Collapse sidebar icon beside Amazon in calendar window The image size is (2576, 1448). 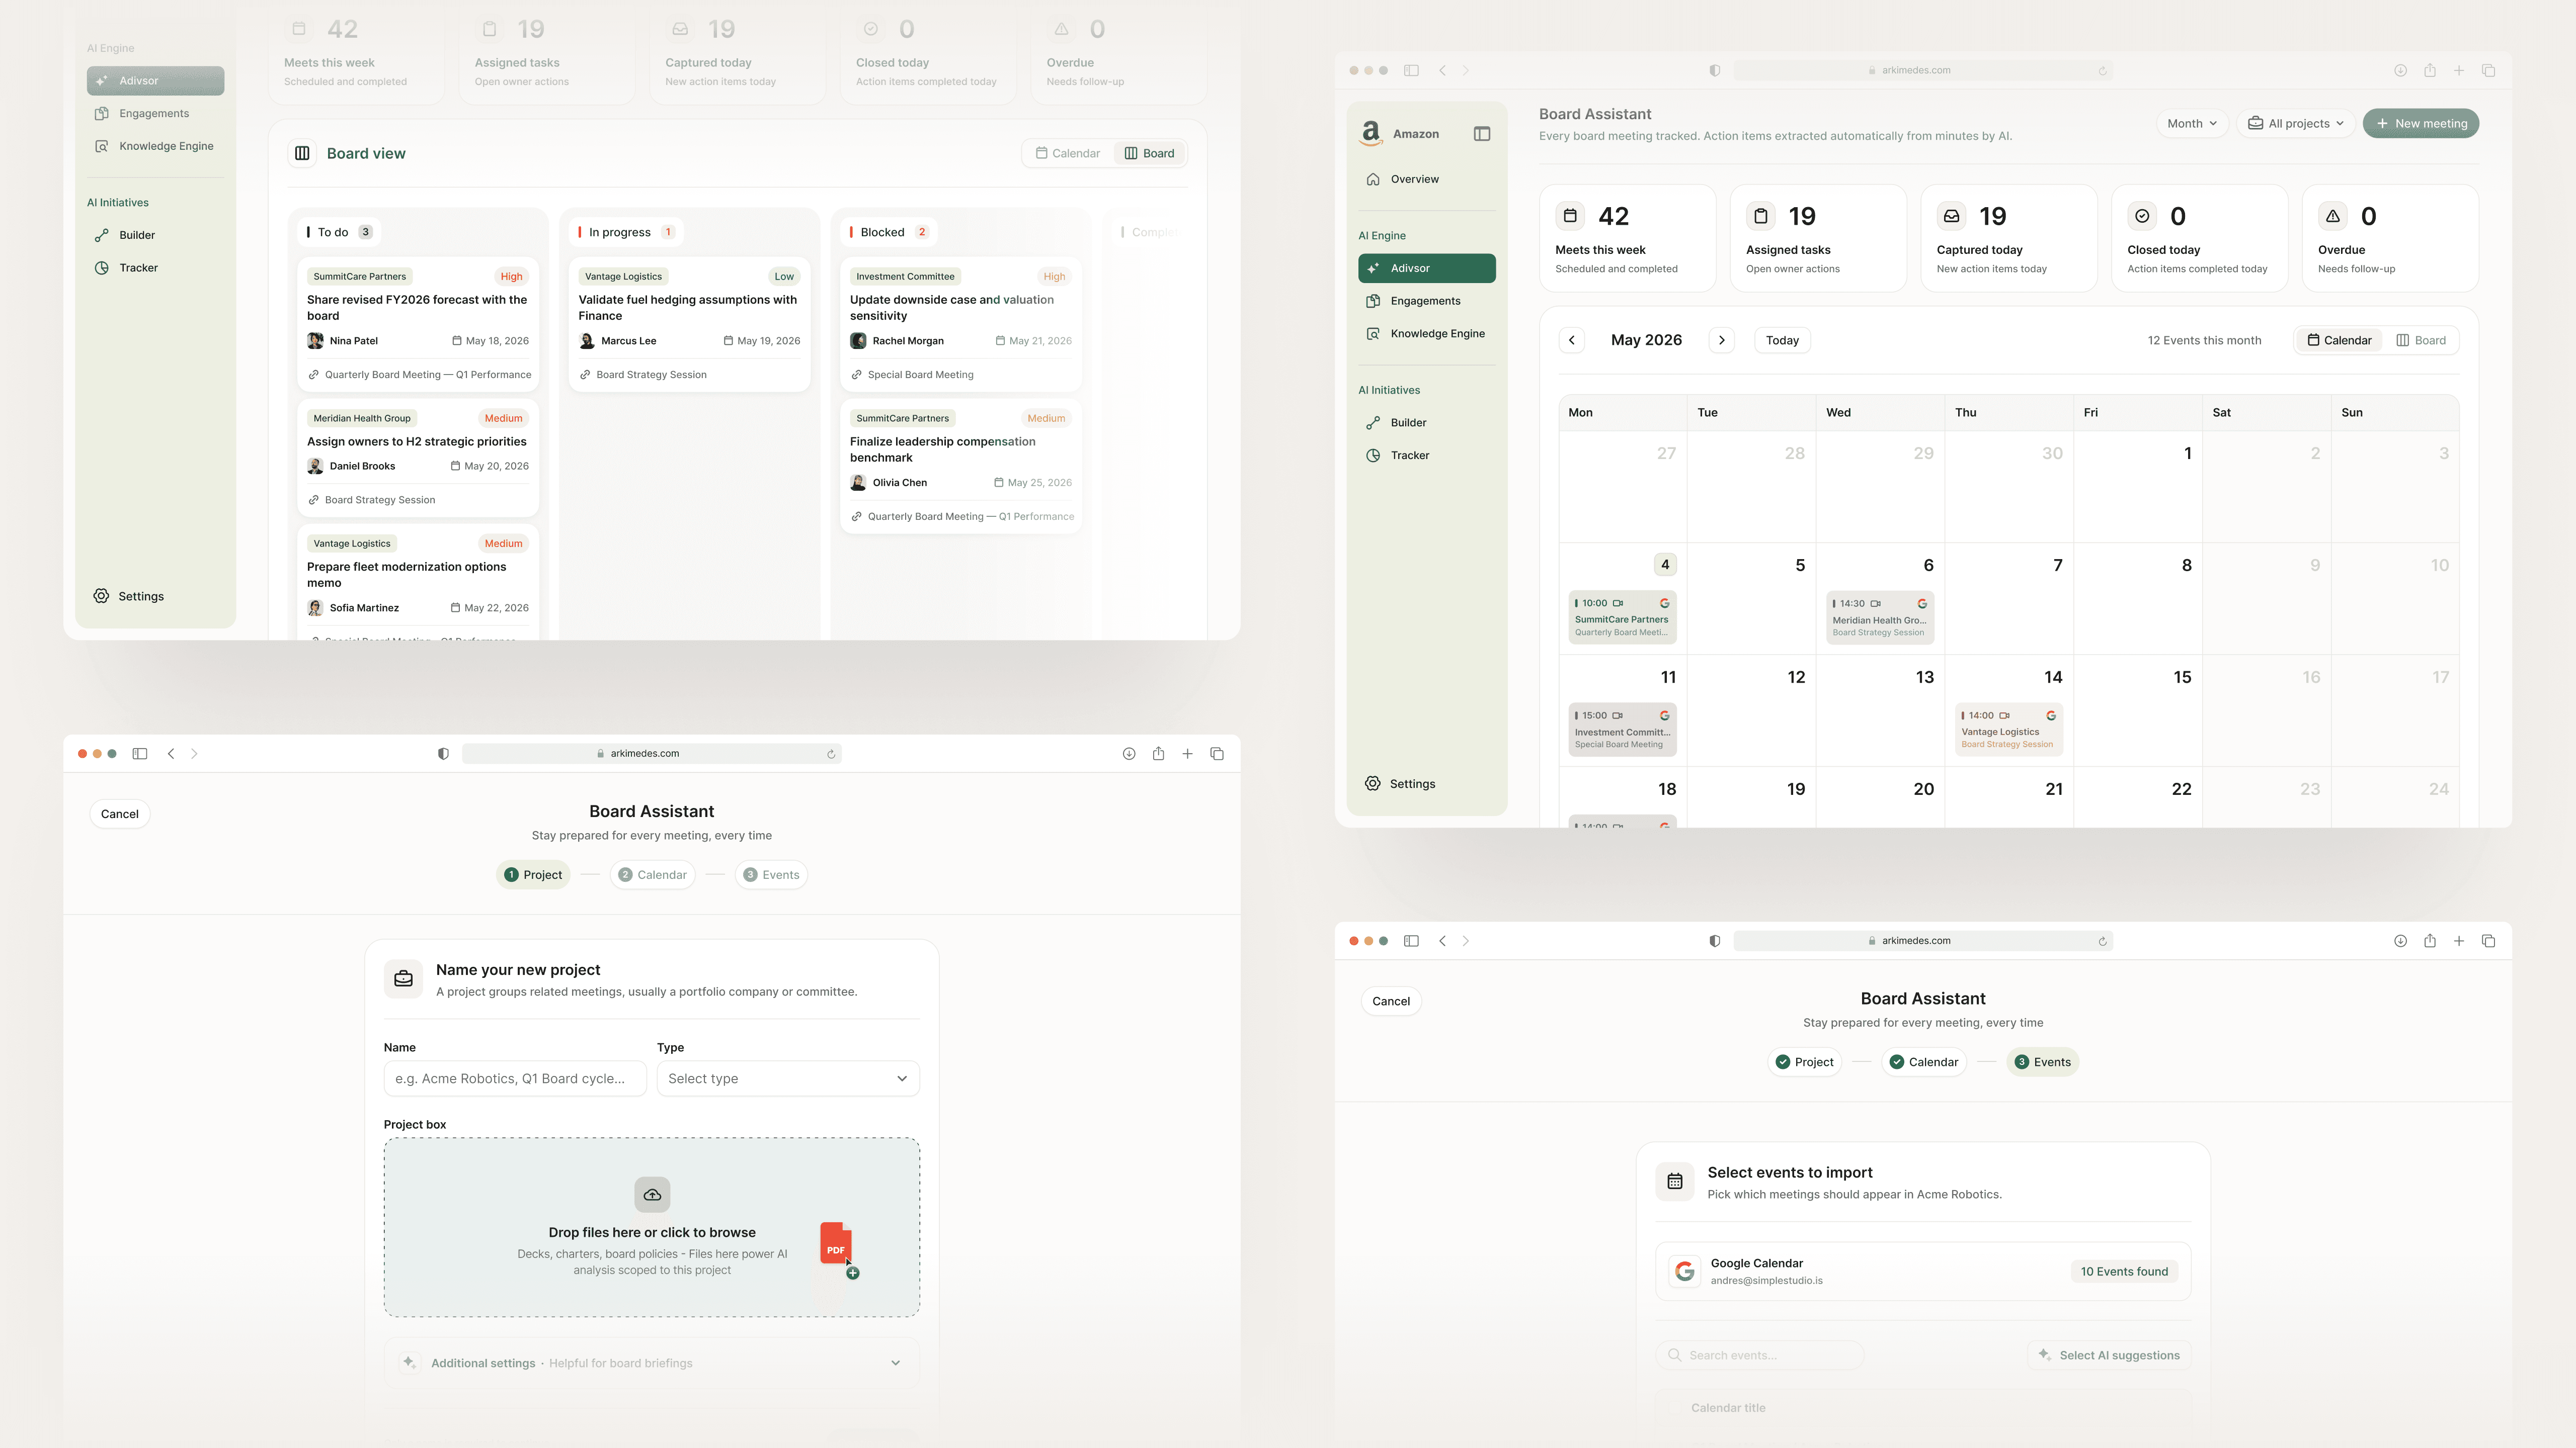1482,134
